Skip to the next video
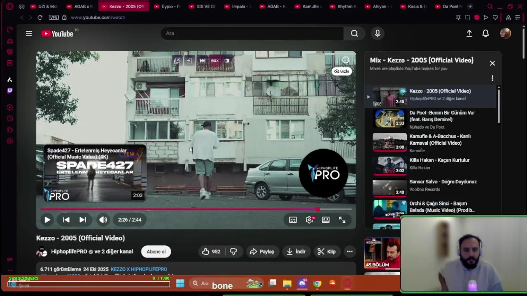Screen dimensions: 527x296 (x=83, y=220)
